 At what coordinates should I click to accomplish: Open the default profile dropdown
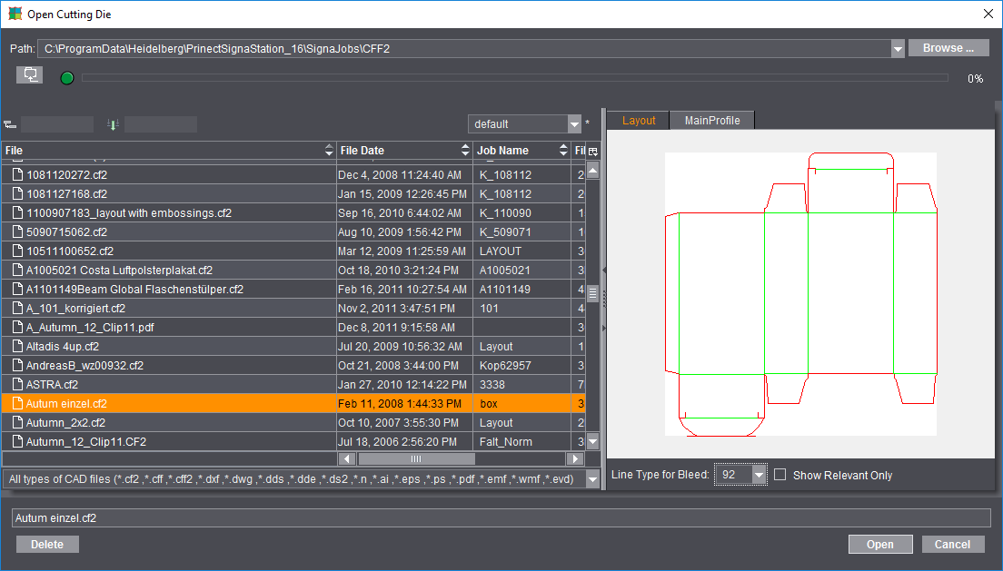(x=574, y=123)
